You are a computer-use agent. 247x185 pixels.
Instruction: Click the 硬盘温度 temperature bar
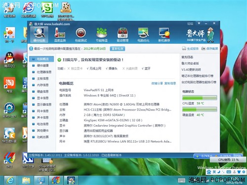[200, 109]
